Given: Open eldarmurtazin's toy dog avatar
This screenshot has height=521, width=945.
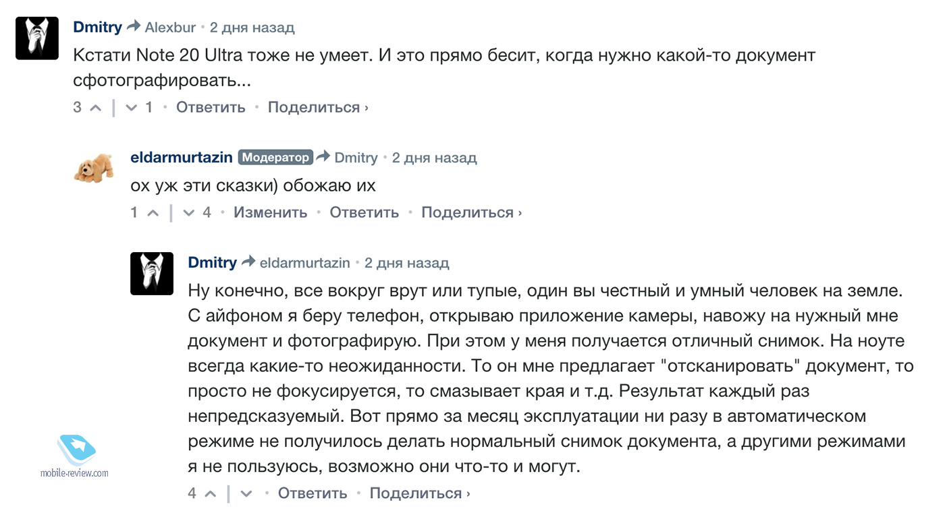Looking at the screenshot, I should pyautogui.click(x=94, y=168).
